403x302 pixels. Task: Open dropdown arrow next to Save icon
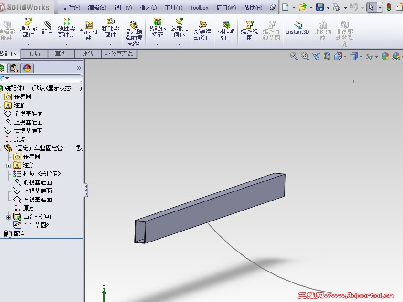tap(328, 8)
